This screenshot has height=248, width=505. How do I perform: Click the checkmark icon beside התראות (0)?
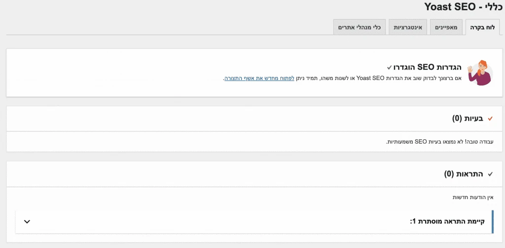point(490,174)
